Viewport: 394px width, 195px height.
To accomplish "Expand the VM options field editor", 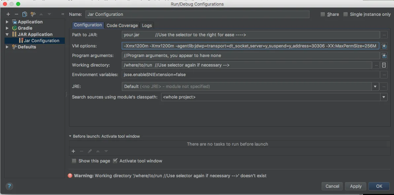I will (384, 46).
